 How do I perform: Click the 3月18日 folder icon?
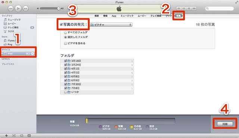tap(69, 61)
